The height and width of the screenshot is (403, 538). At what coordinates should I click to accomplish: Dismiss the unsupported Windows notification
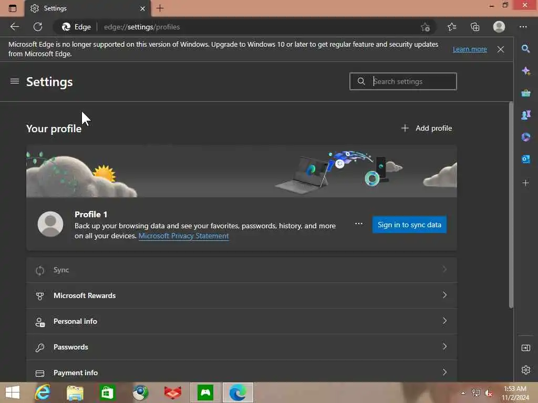501,49
